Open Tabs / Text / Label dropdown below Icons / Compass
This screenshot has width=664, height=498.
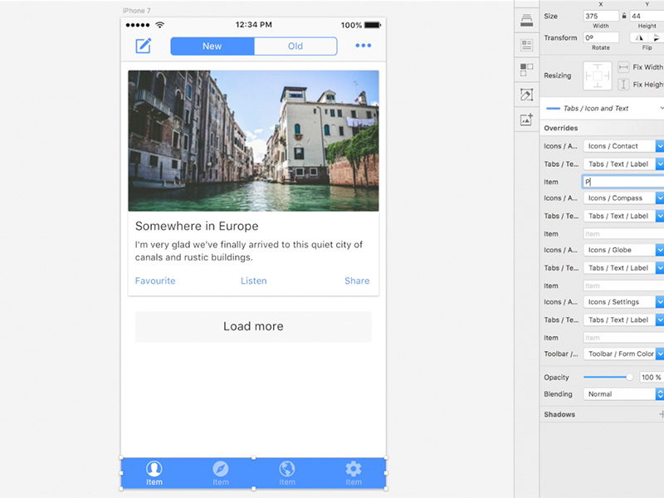tap(623, 216)
